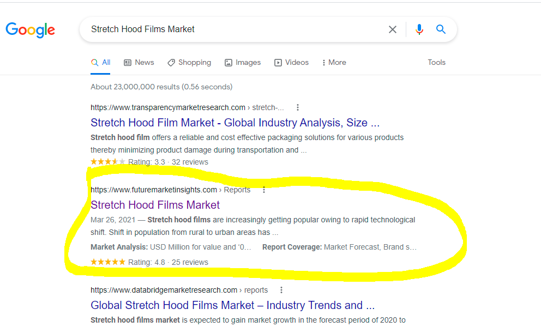Screen dimensions: 541x327
Task: Click the Google logo
Action: click(x=31, y=30)
